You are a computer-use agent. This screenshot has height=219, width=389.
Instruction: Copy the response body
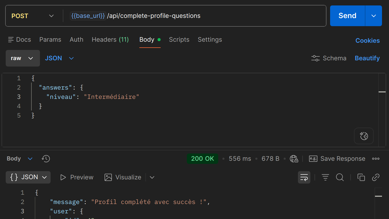361,177
